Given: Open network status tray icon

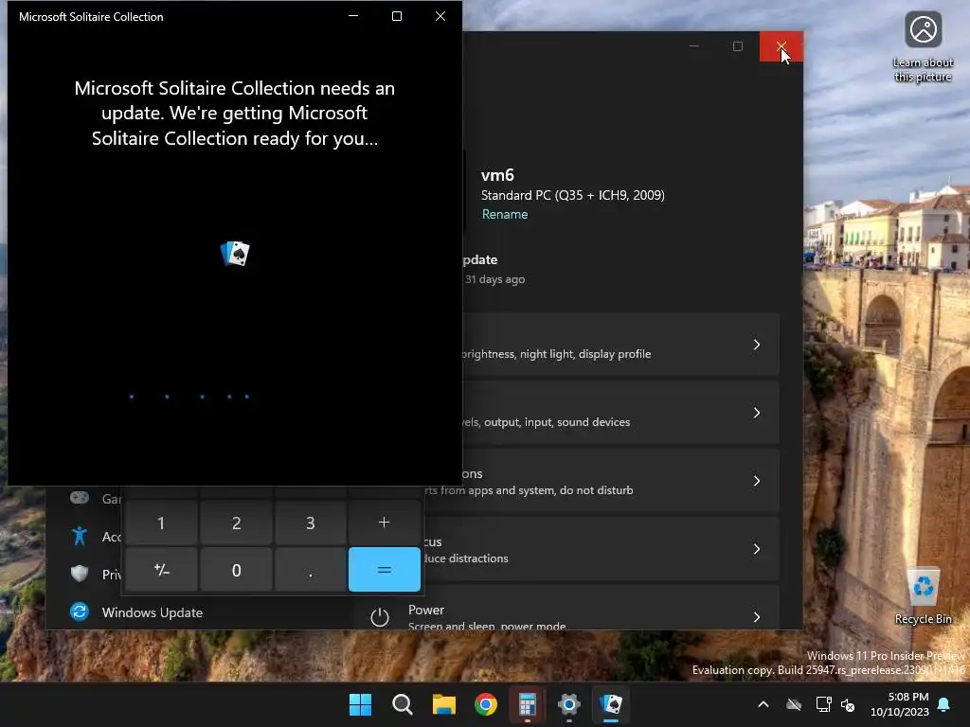Looking at the screenshot, I should 823,704.
